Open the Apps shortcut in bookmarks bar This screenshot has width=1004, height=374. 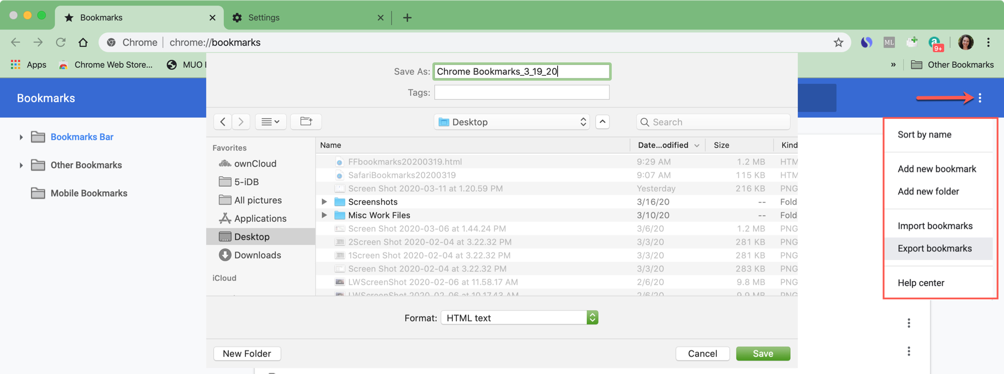pos(29,65)
